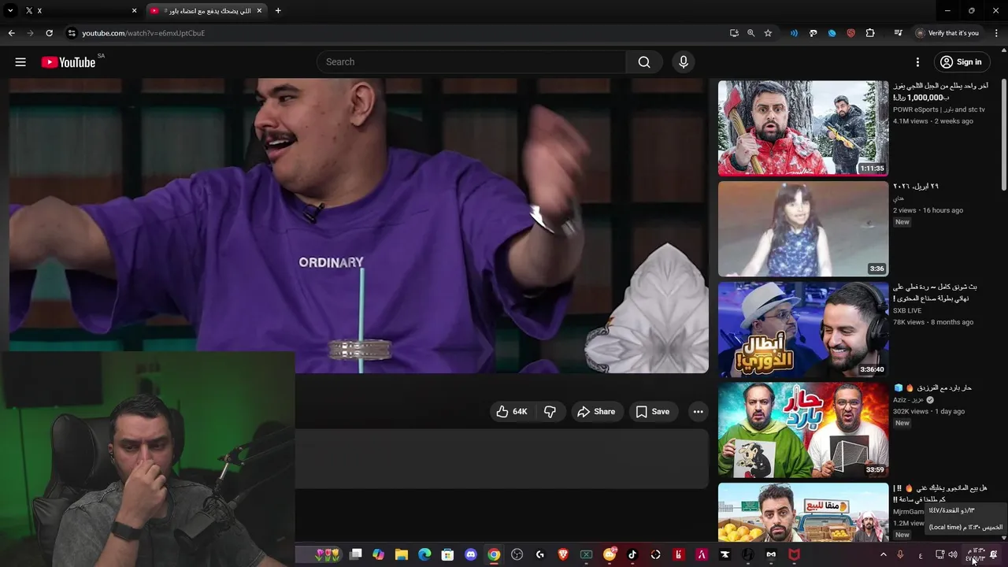Open the 3:36:40 SXB LIVE video thumbnail

tap(802, 329)
